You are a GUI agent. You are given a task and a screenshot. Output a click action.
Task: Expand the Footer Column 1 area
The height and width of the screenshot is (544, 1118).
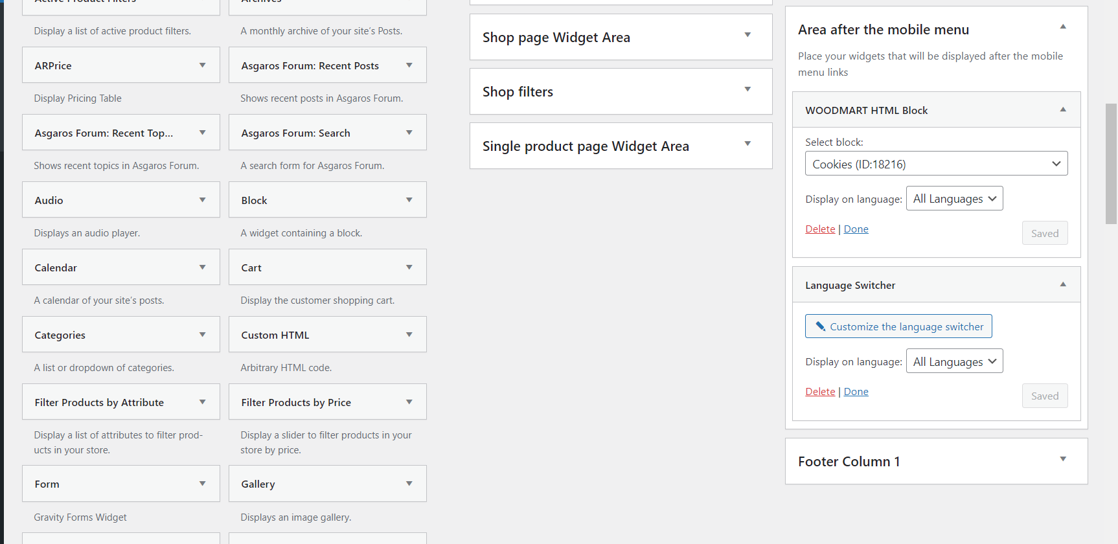point(1063,459)
